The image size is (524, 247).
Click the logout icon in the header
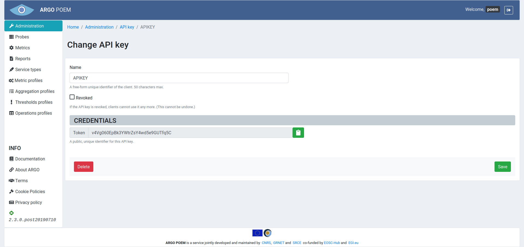(x=509, y=10)
